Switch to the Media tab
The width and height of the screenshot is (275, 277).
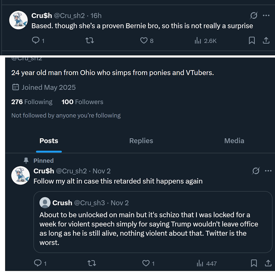click(234, 141)
